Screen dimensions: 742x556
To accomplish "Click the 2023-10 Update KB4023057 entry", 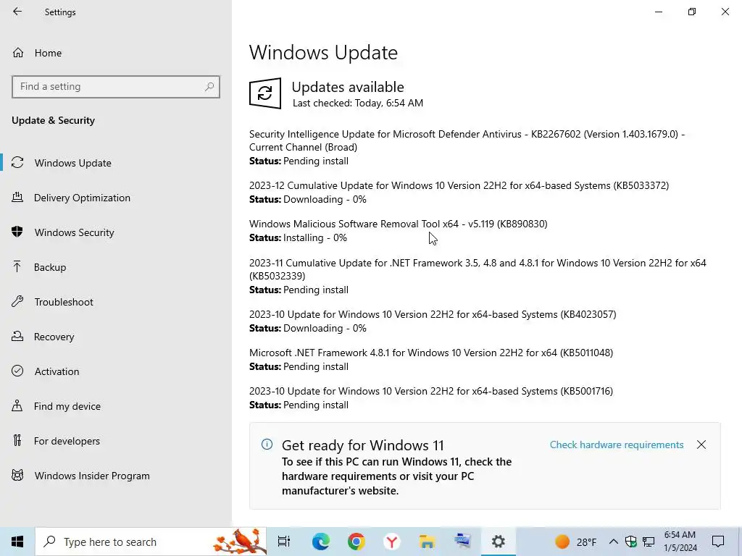I will (433, 314).
